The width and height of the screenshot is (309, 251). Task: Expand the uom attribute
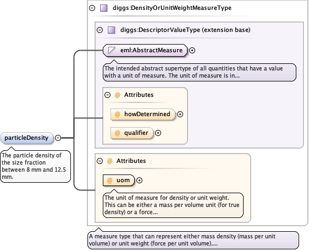[x=139, y=180]
